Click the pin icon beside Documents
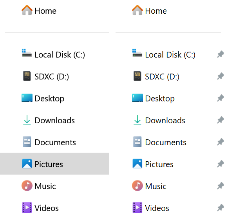235x220 pixels. (221, 142)
